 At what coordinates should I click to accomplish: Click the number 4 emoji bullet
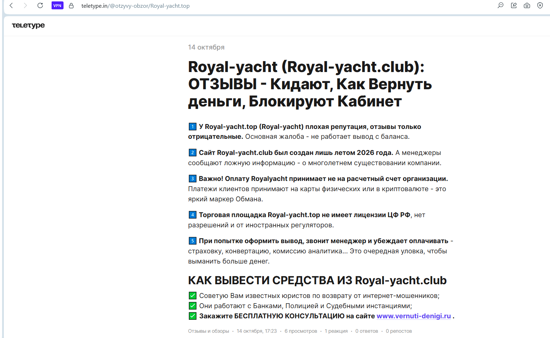pos(192,215)
